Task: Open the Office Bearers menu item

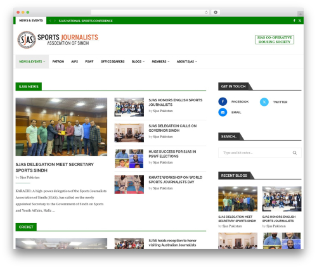Action: coord(112,61)
